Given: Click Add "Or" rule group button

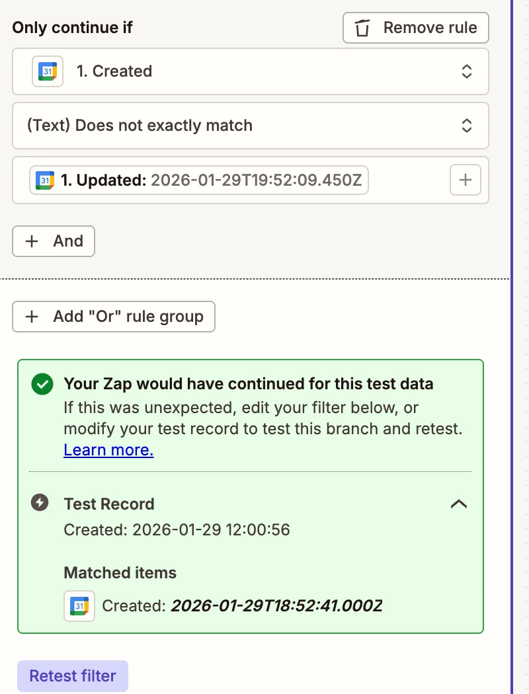Looking at the screenshot, I should (114, 317).
